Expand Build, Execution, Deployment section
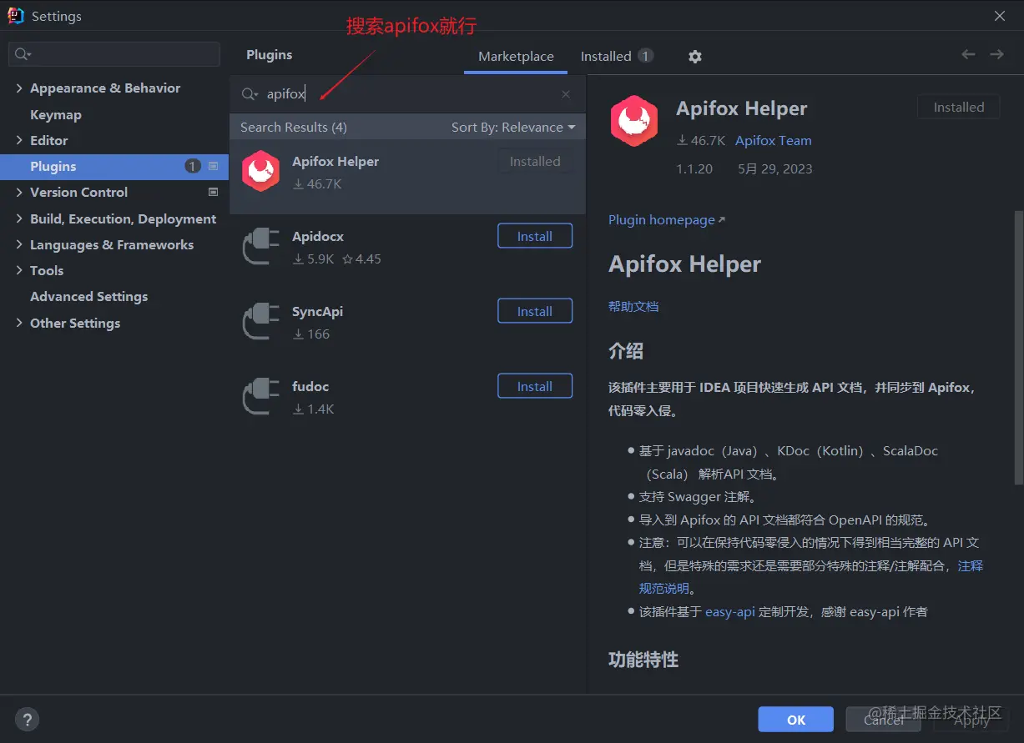 tap(18, 218)
